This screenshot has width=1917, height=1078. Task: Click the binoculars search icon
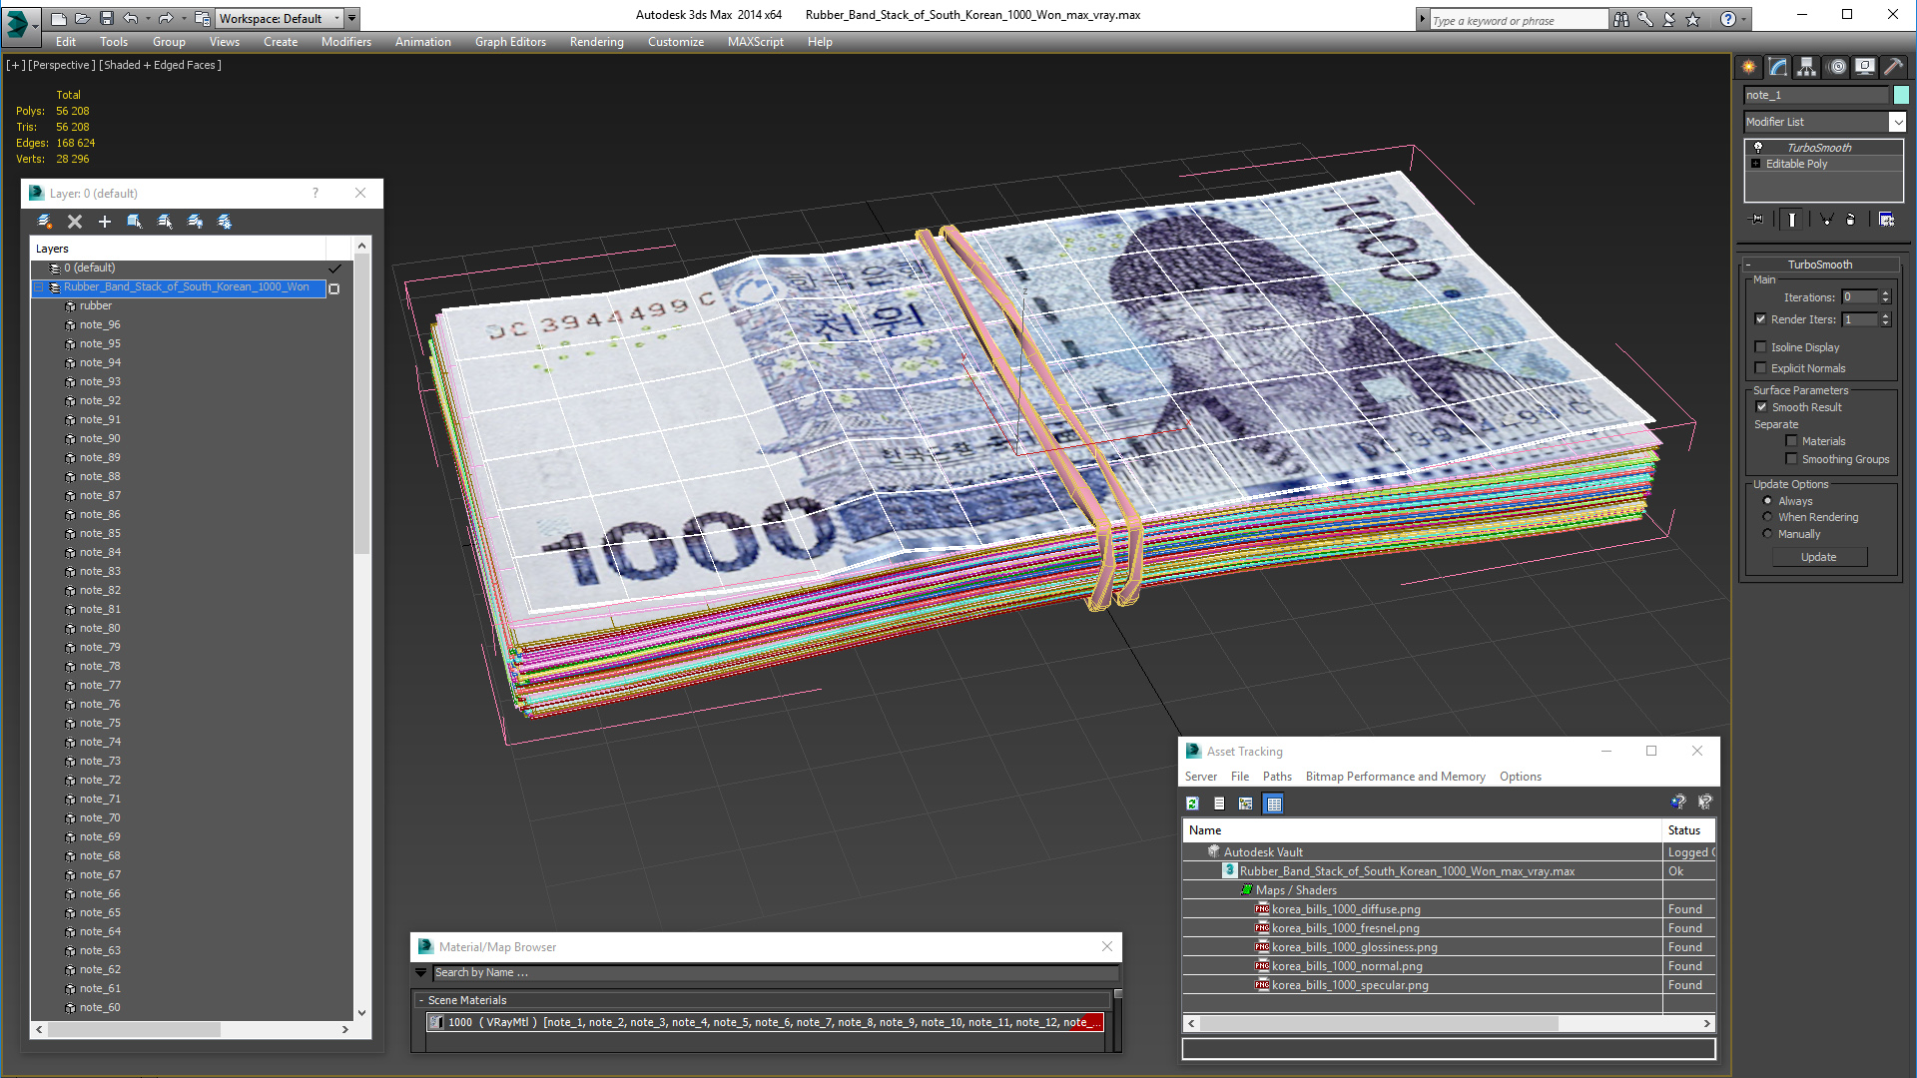(1620, 19)
